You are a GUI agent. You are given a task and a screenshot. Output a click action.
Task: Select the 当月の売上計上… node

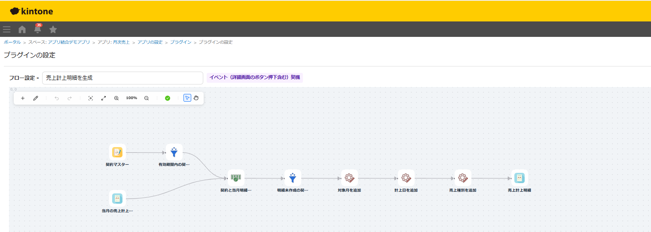coord(117,198)
